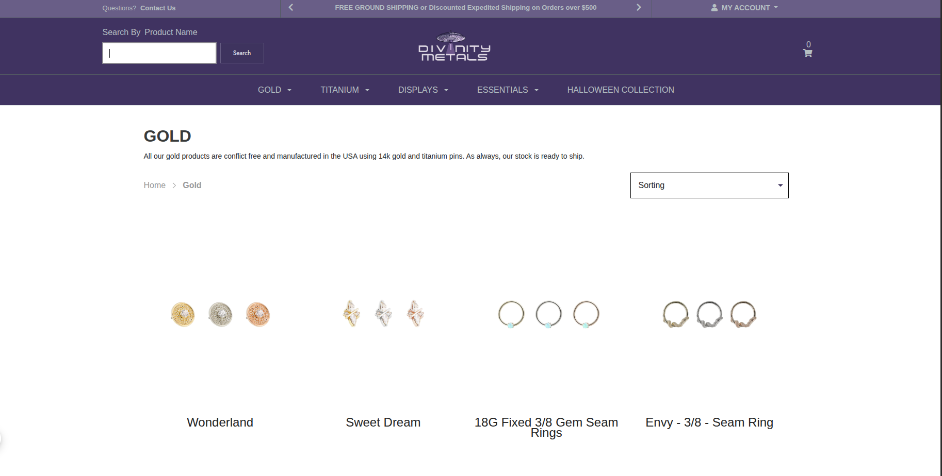The width and height of the screenshot is (942, 476).
Task: Follow the Contact Us link
Action: (x=158, y=8)
